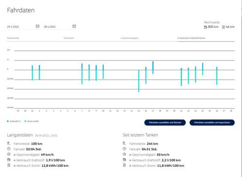
Task: Click the speedometer icon under Seit letztem Tanken
Action: [x=124, y=154]
